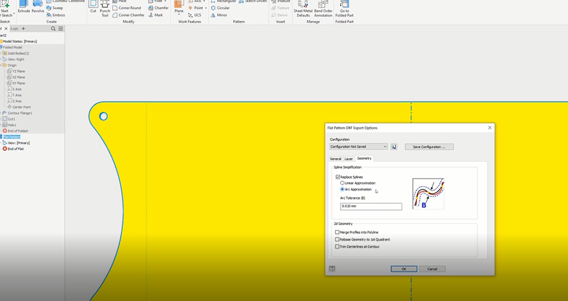
Task: Switch to the Logic browser tab
Action: (15, 29)
